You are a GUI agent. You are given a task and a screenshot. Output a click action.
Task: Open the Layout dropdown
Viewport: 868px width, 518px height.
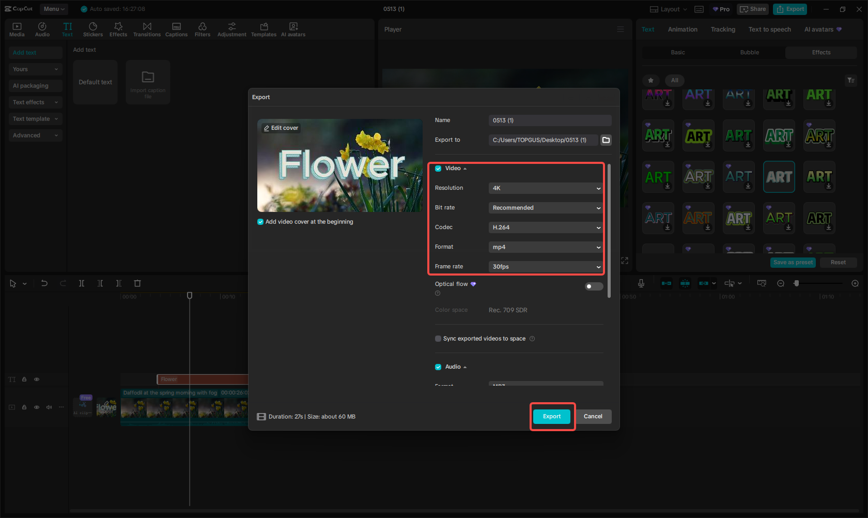669,9
